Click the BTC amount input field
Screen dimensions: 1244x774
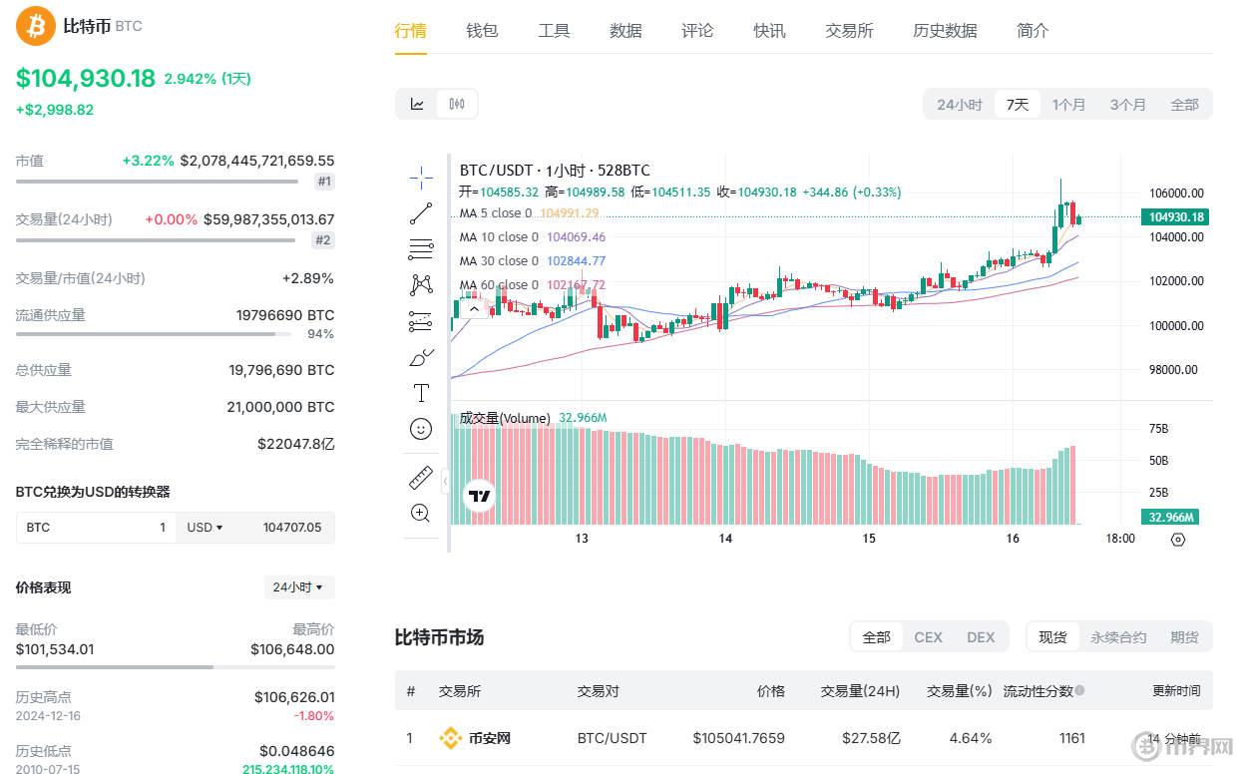(95, 528)
